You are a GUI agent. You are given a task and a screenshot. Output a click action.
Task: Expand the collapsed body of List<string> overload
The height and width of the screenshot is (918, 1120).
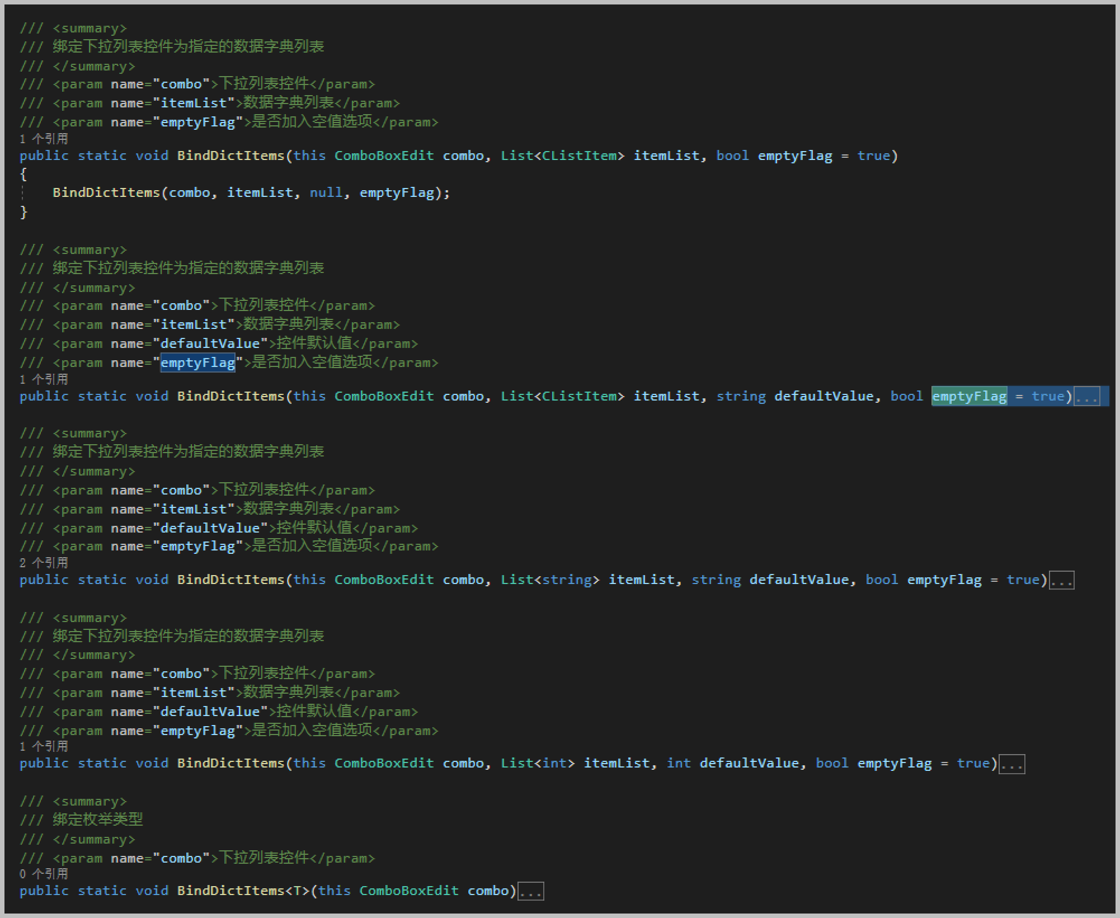[x=1061, y=581]
